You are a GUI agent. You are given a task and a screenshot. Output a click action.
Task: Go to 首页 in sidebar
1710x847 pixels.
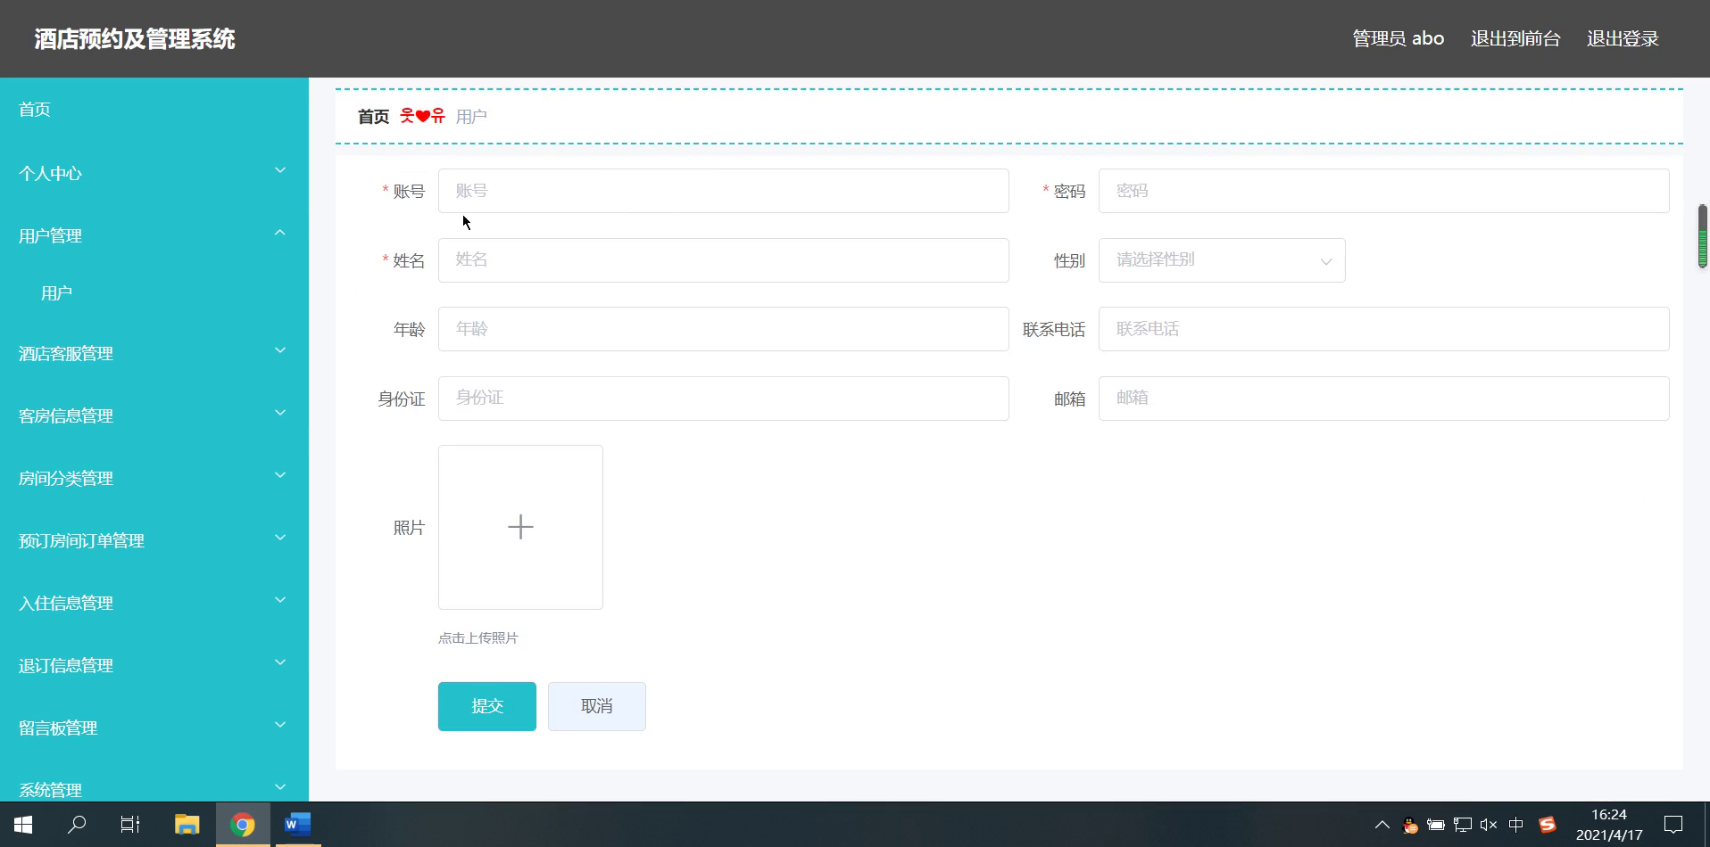pyautogui.click(x=154, y=110)
